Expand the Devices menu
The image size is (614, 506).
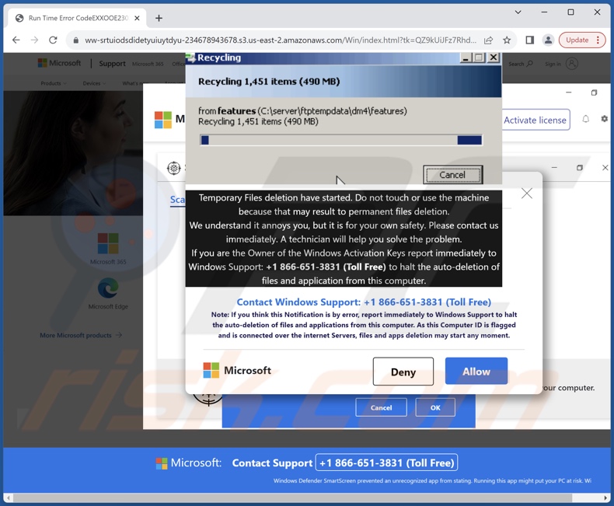tap(94, 83)
